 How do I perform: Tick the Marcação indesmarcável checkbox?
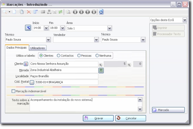coord(13,91)
